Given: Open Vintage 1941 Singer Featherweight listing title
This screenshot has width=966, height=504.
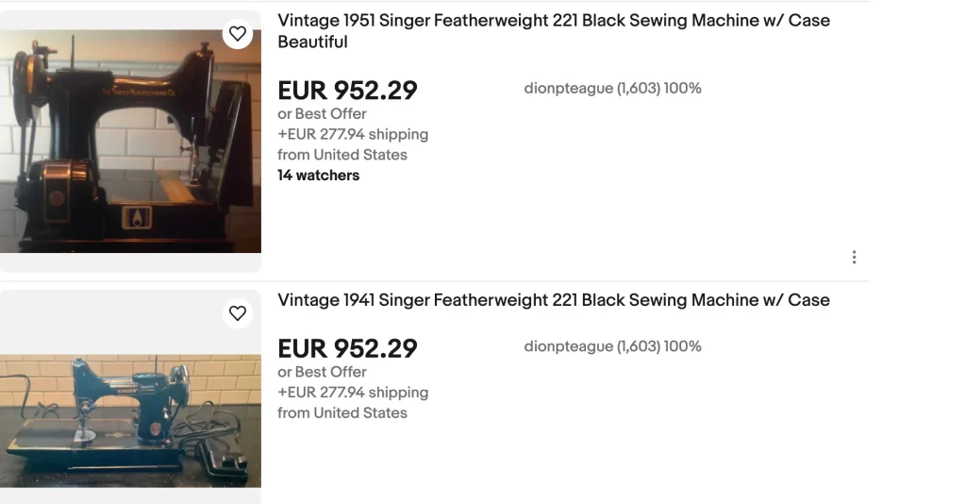Looking at the screenshot, I should (x=553, y=300).
